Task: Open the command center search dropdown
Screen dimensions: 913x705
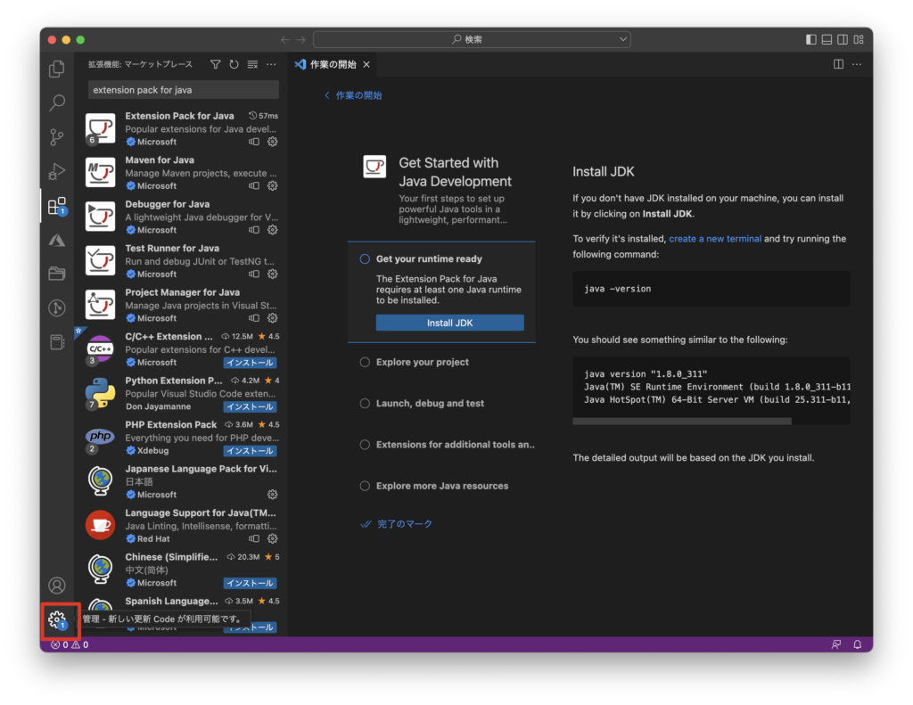Action: [472, 39]
